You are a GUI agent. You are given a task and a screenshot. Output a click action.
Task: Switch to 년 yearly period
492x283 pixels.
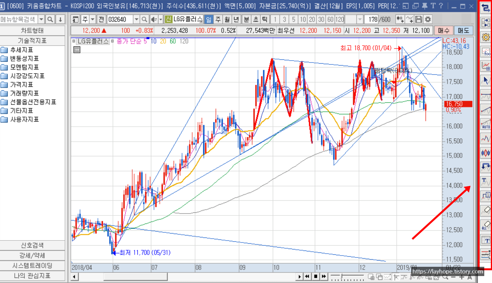[x=236, y=19]
